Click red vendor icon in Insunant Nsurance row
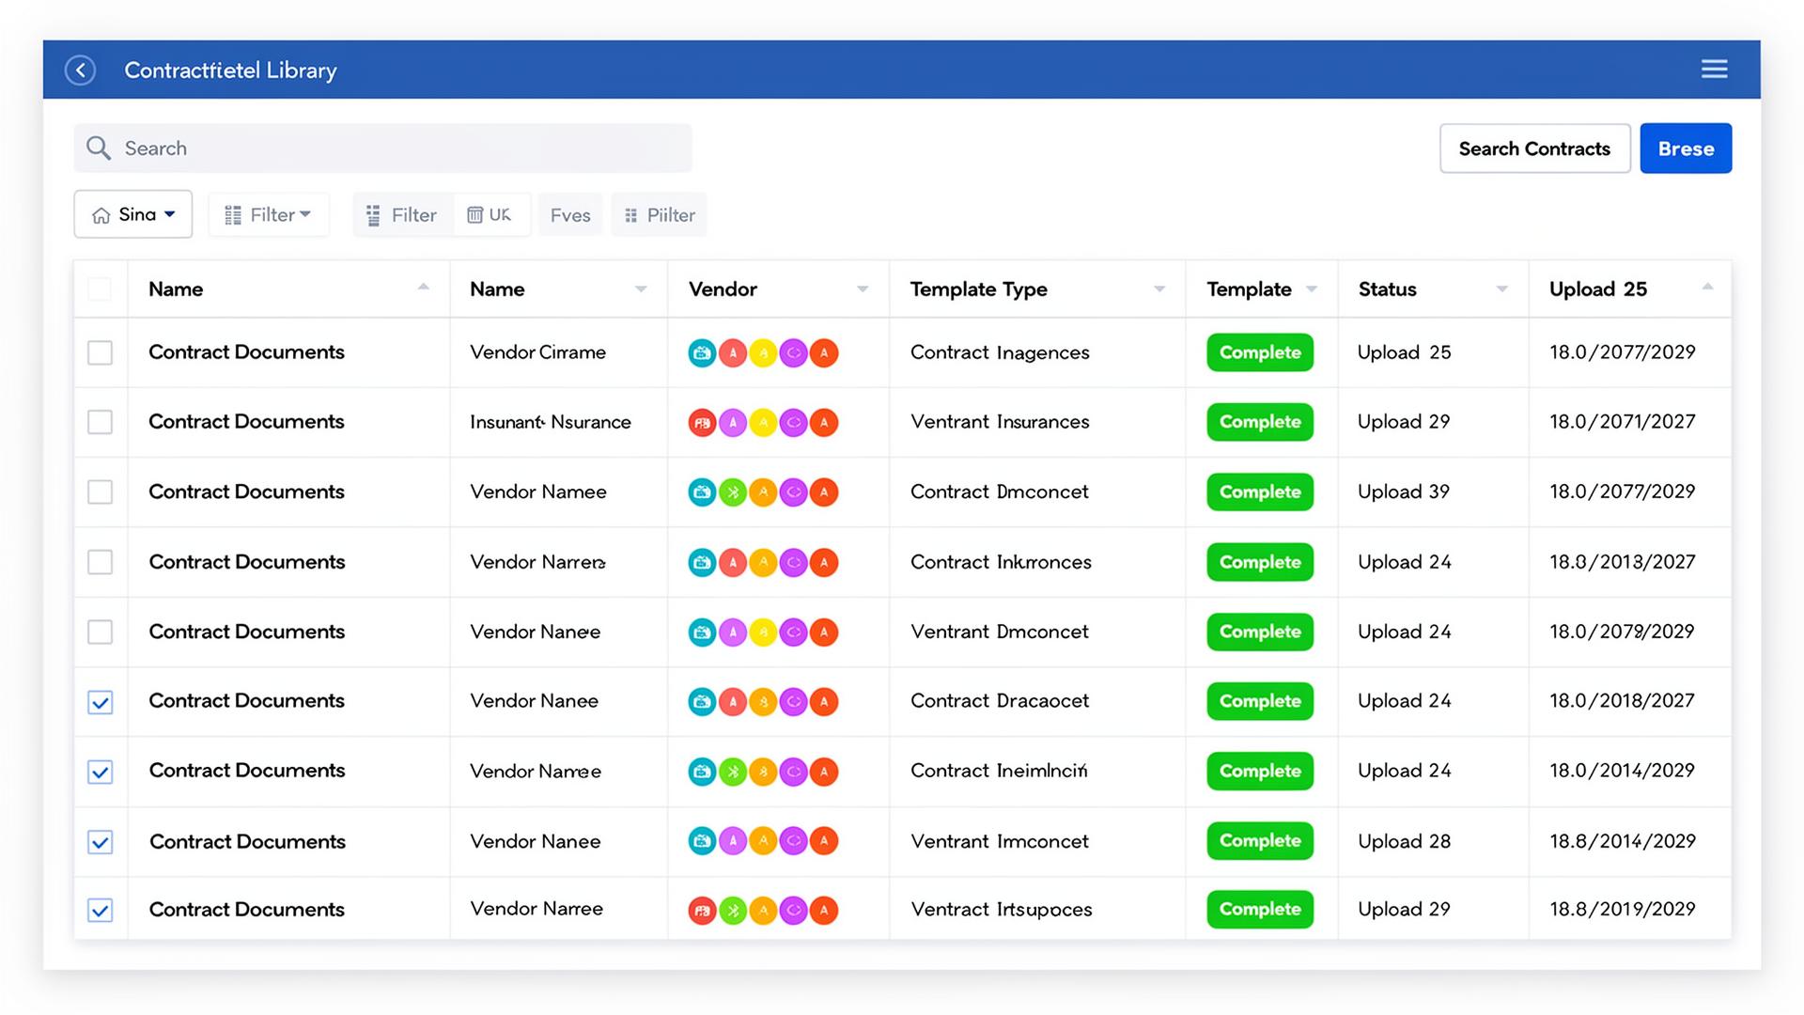Screen dimensions: 1804x1015 coord(702,423)
